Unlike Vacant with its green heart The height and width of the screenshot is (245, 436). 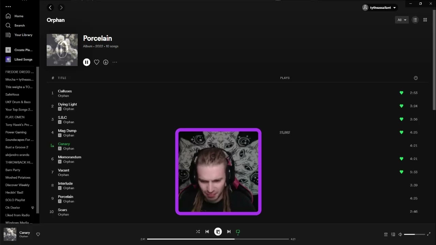(401, 172)
